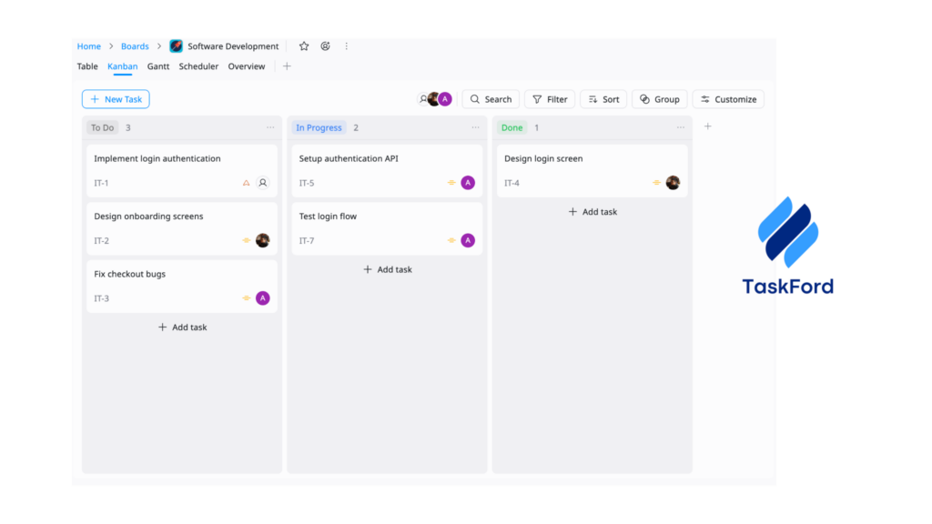This screenshot has height=524, width=932.
Task: Click the plus icon right of Done column
Action: click(708, 126)
